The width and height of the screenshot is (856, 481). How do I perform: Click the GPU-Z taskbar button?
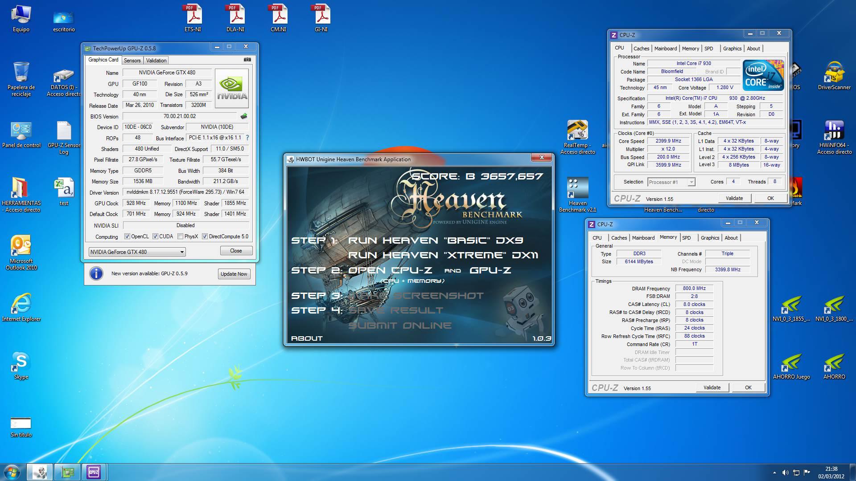point(67,472)
